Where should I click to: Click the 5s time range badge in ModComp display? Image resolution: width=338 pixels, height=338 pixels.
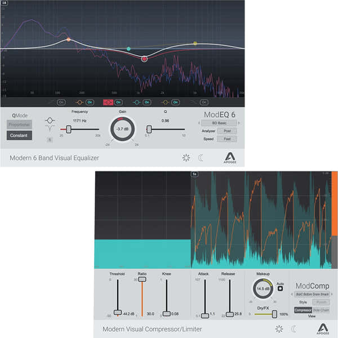tap(195, 174)
